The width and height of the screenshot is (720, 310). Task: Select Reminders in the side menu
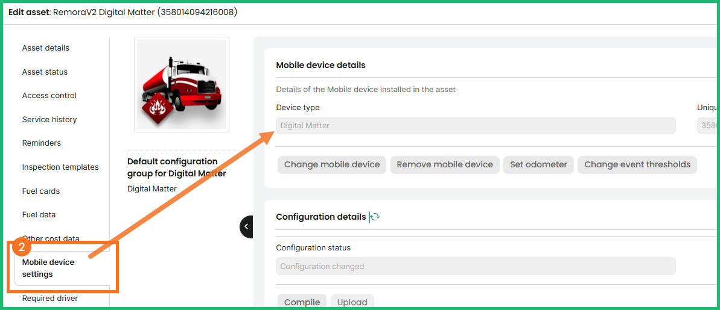(42, 143)
